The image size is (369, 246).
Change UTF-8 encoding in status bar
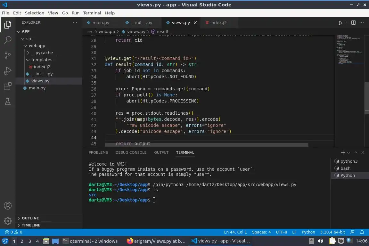coord(281,232)
